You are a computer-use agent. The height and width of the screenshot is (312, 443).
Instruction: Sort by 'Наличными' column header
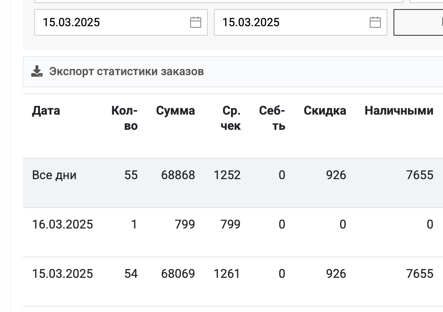pos(399,111)
